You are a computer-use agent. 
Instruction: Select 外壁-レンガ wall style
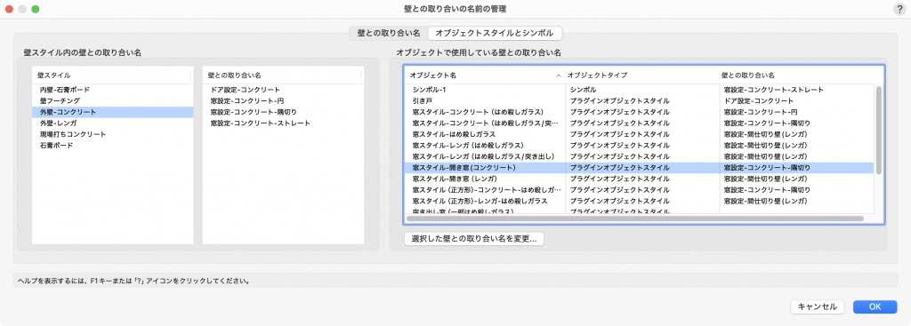point(113,123)
